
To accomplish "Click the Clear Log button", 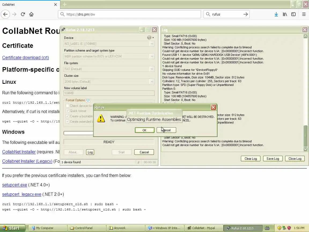I will pos(251,159).
